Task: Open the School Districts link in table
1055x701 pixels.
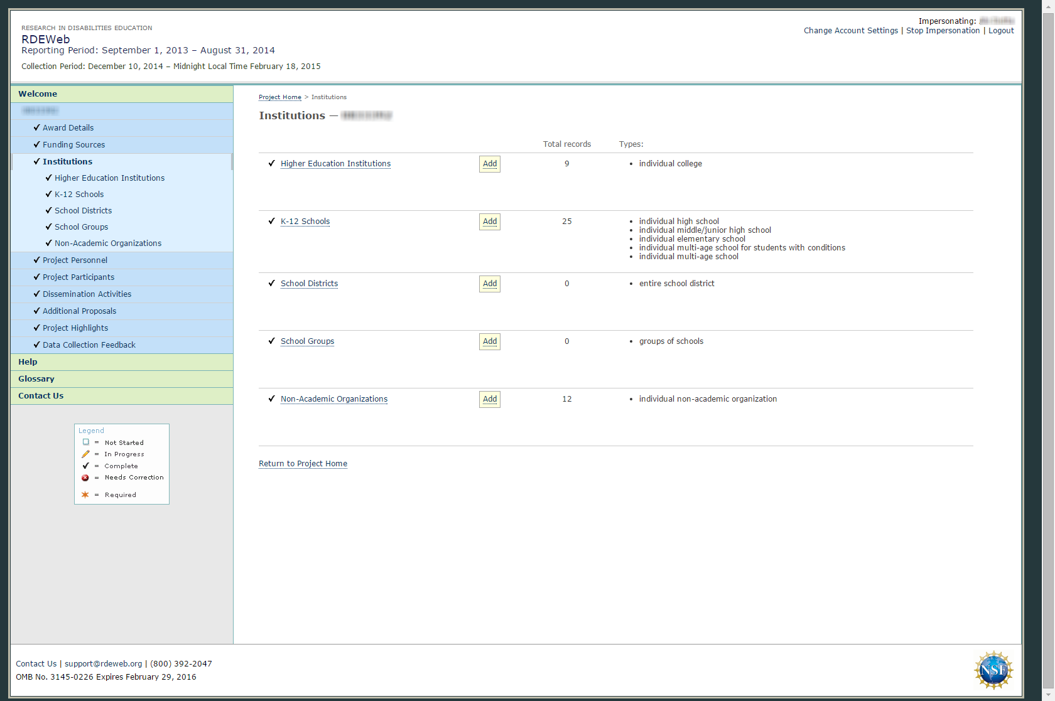Action: coord(309,284)
